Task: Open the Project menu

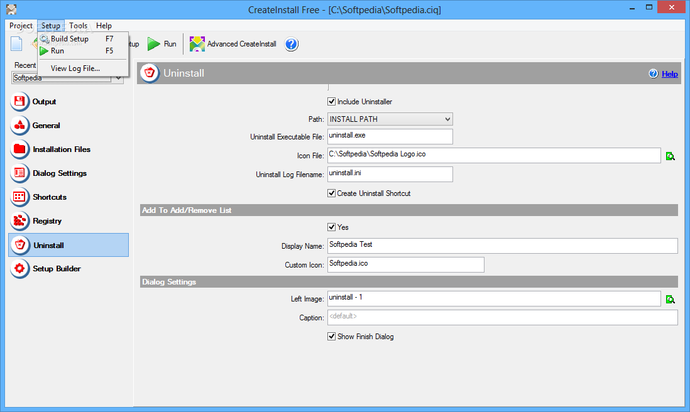Action: pyautogui.click(x=21, y=26)
